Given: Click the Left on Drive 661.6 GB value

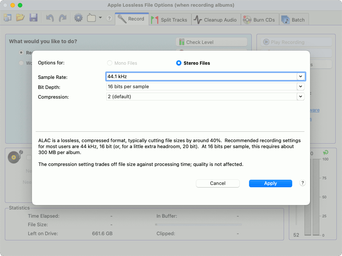Looking at the screenshot, I should (x=102, y=234).
